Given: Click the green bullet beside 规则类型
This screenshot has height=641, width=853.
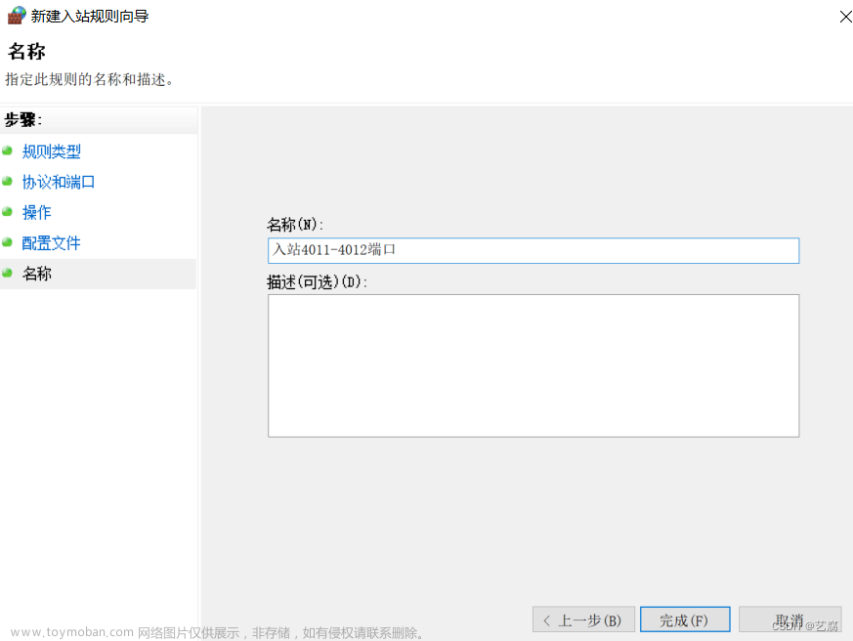Looking at the screenshot, I should [x=7, y=150].
